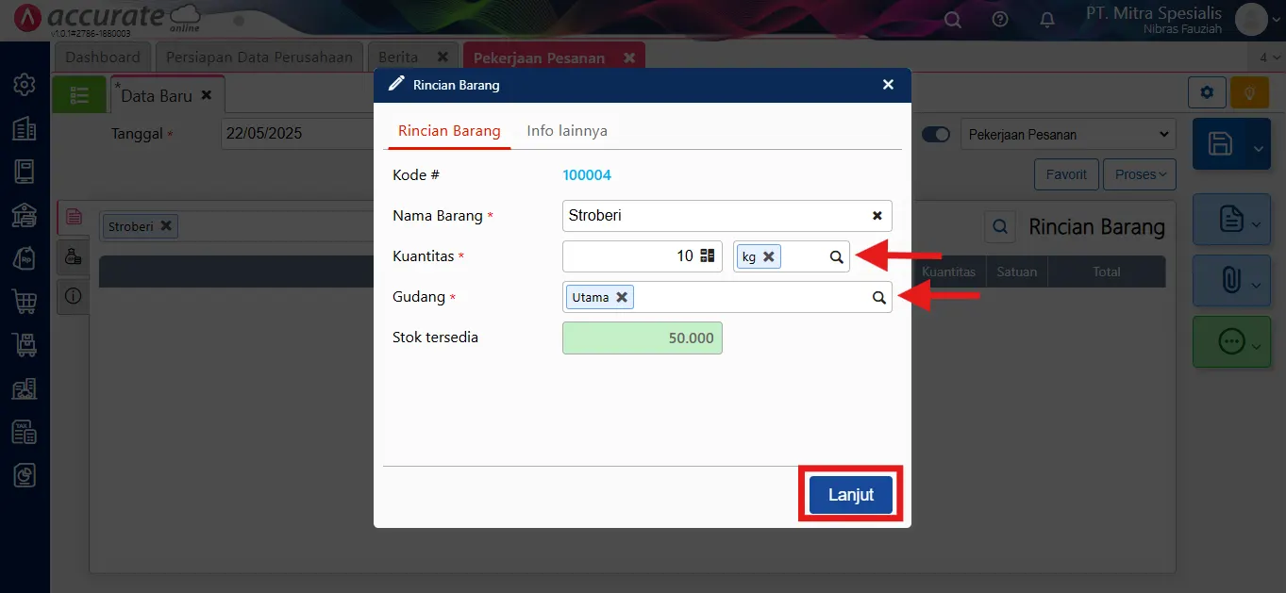Click the calculator icon in Kuantitas field

(x=708, y=255)
